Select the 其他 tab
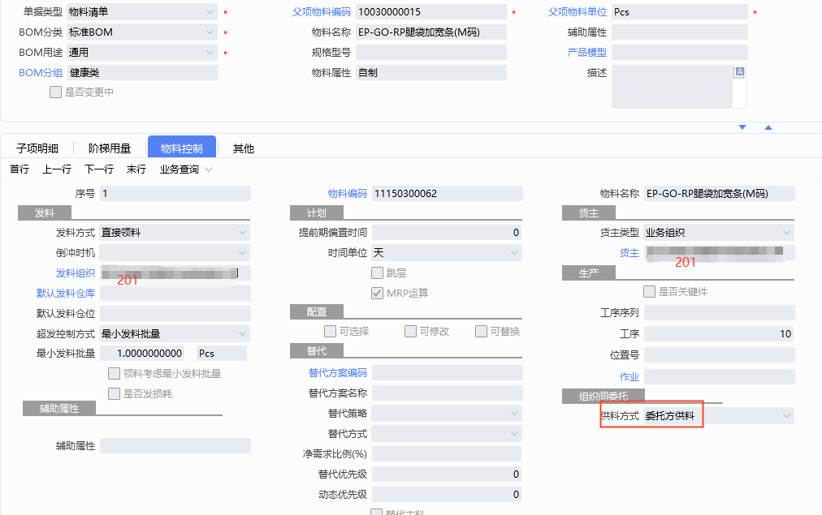The height and width of the screenshot is (515, 822). 243,148
